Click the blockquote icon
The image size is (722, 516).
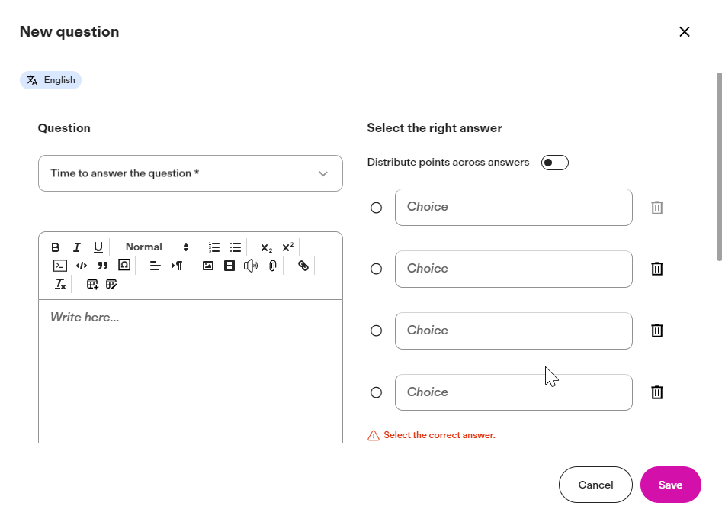103,266
